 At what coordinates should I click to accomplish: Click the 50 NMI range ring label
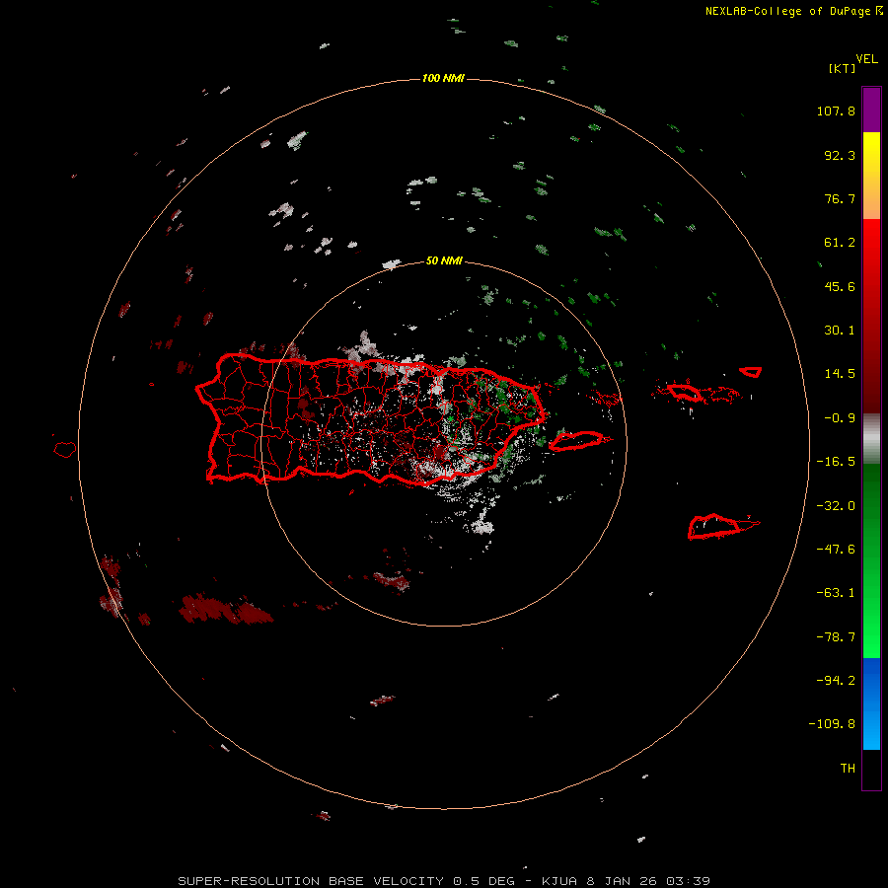[444, 260]
